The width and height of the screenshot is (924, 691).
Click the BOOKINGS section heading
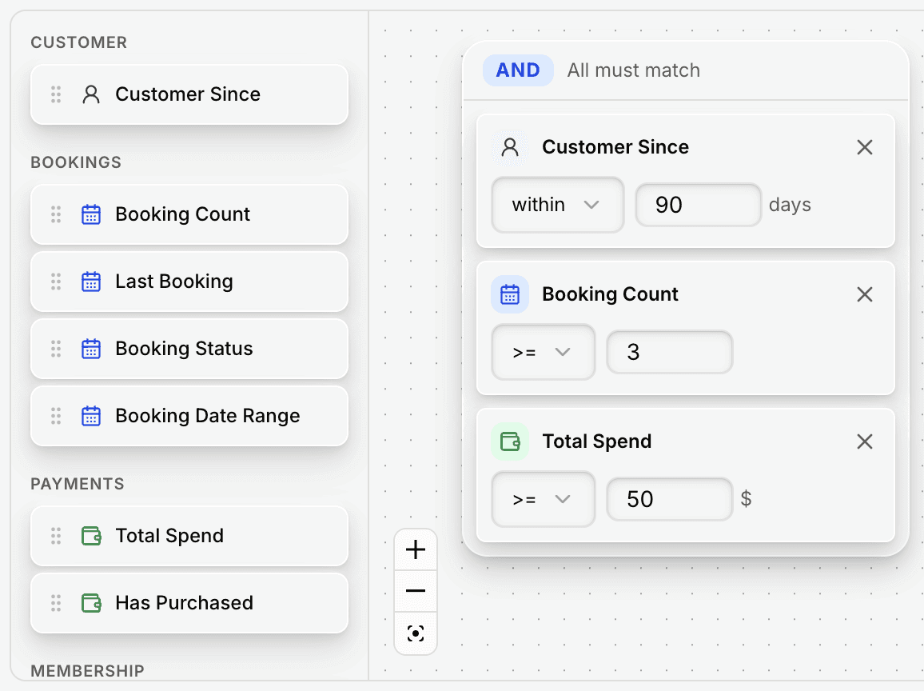pyautogui.click(x=76, y=162)
